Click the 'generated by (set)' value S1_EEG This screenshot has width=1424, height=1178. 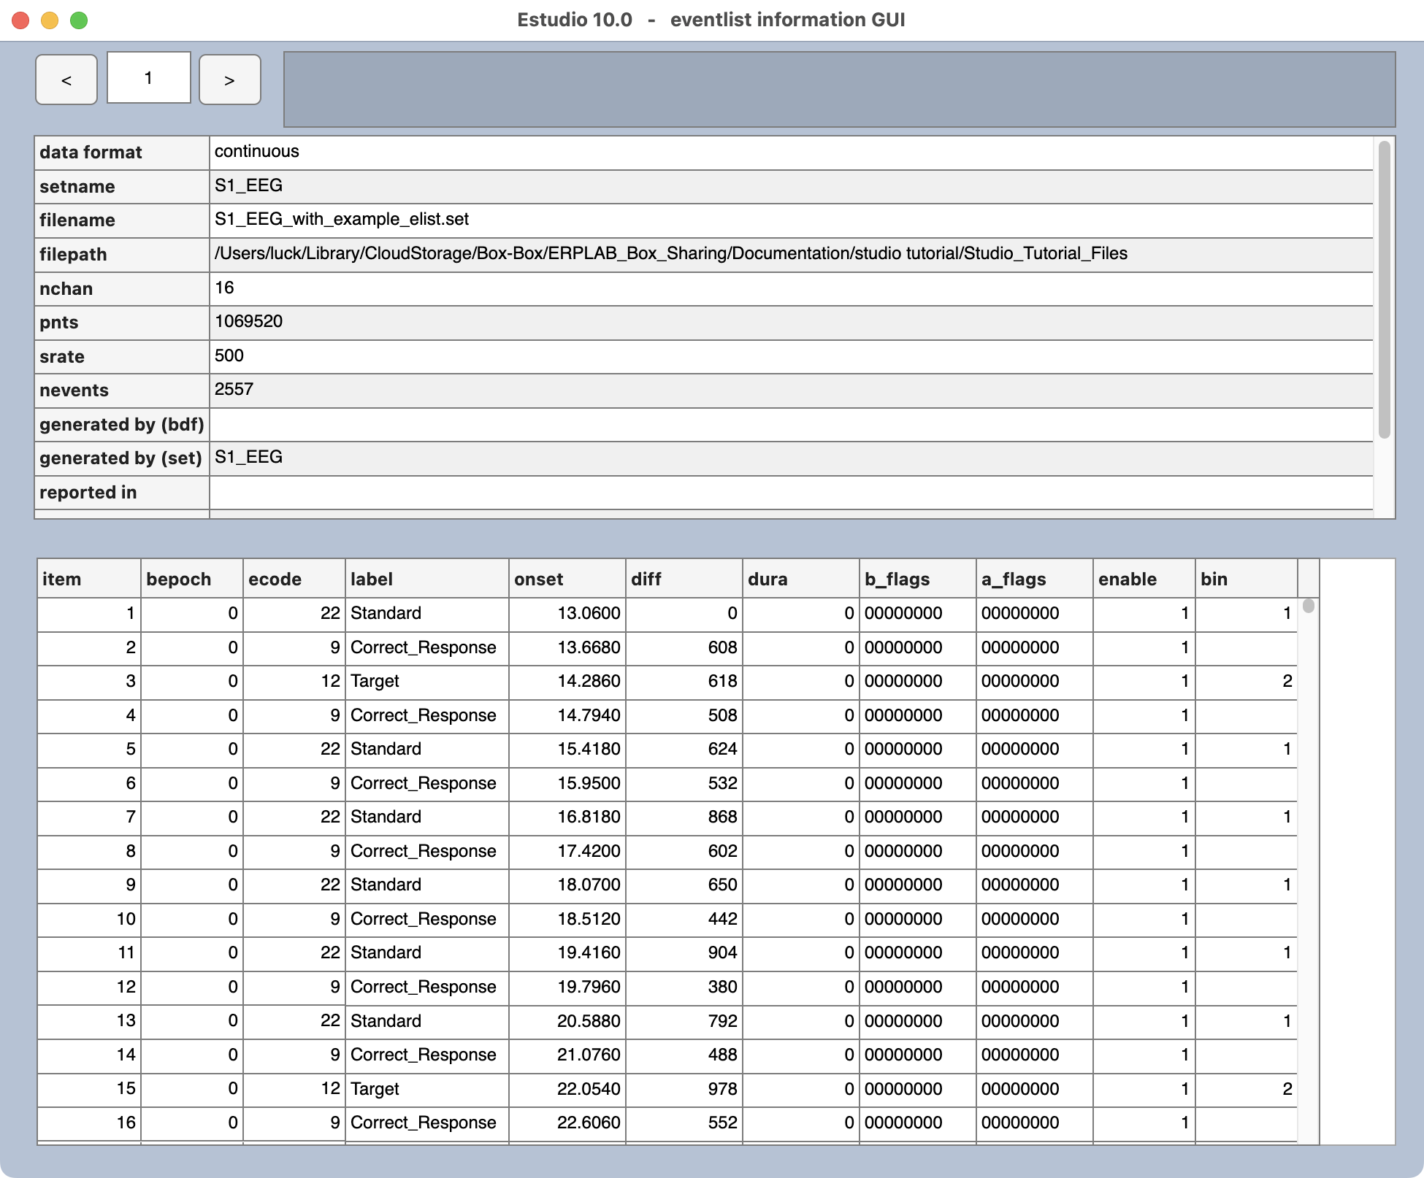248,457
